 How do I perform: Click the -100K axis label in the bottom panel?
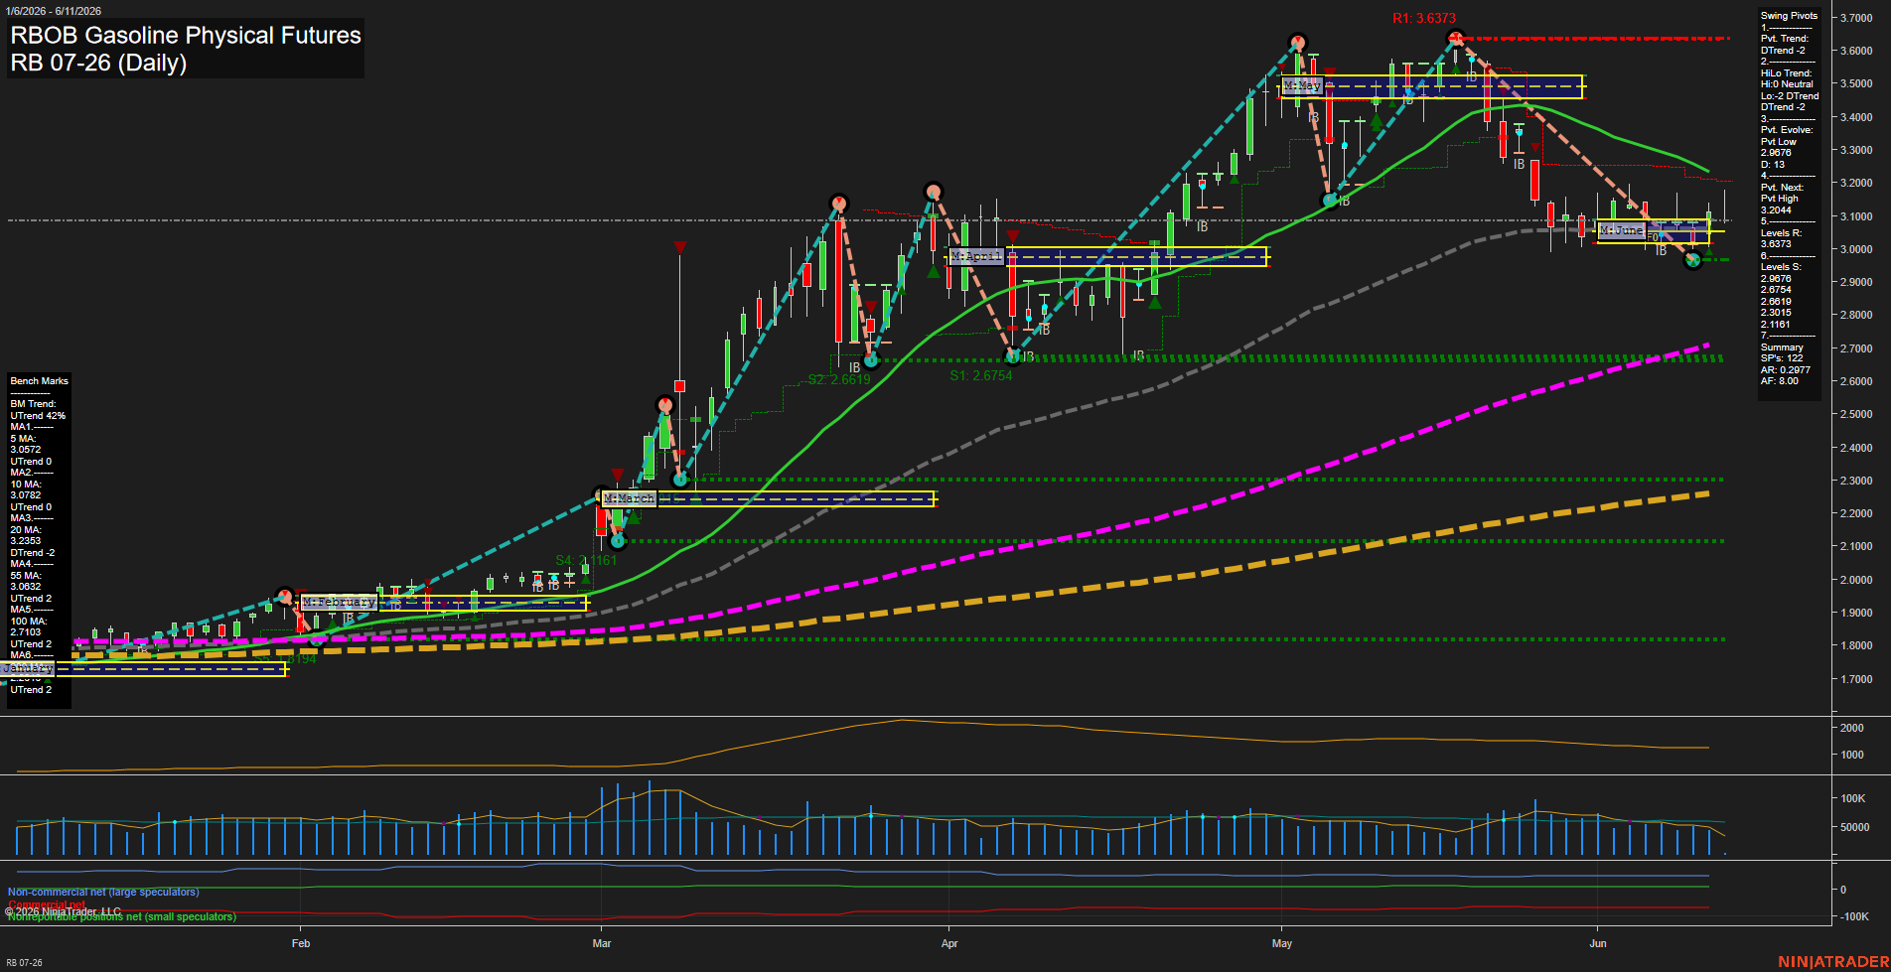(1854, 916)
